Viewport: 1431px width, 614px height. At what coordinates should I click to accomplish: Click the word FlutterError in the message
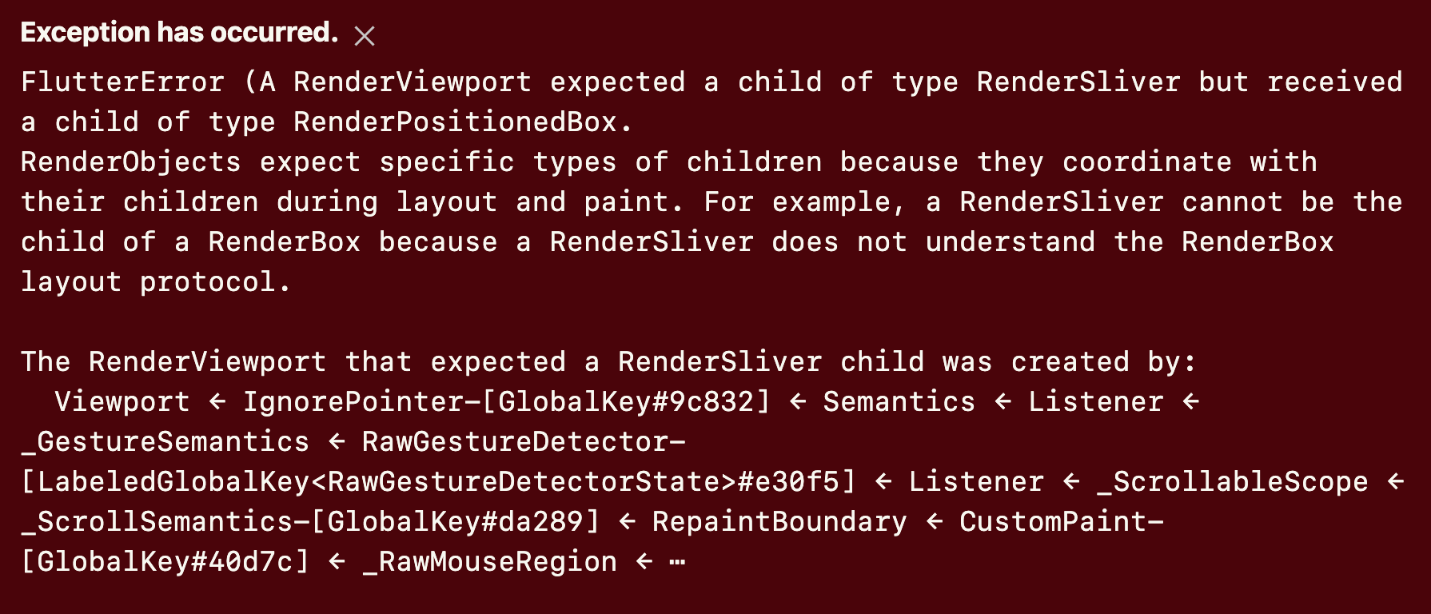pyautogui.click(x=123, y=82)
